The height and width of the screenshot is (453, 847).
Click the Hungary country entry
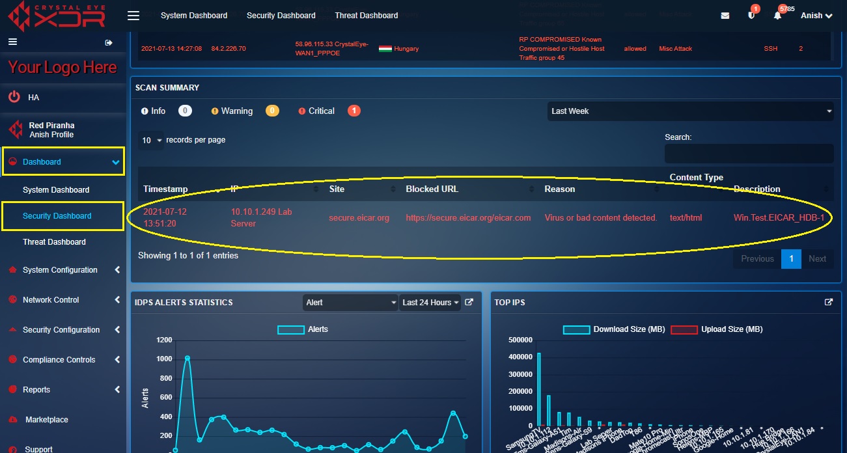tap(399, 49)
